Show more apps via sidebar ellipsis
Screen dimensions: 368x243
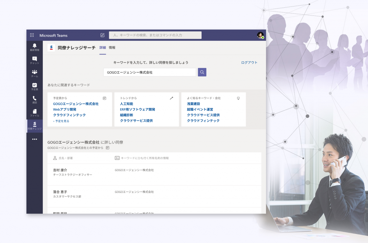pyautogui.click(x=34, y=139)
